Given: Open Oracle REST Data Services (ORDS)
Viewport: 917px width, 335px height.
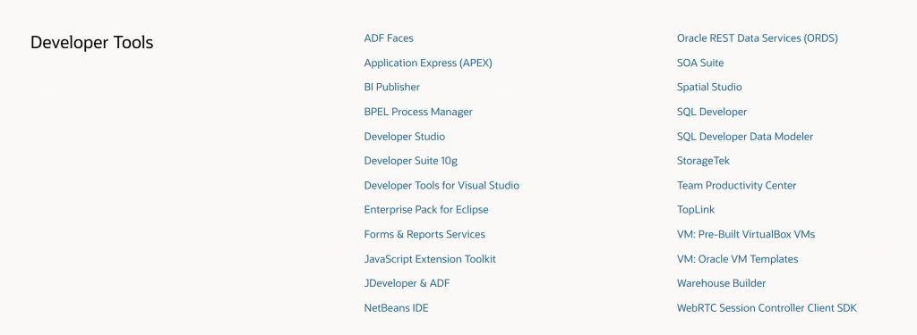Looking at the screenshot, I should 758,38.
